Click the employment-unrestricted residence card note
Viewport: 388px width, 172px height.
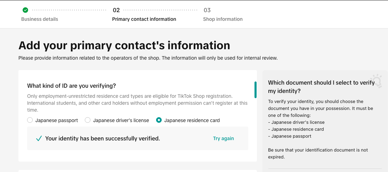[x=137, y=103]
